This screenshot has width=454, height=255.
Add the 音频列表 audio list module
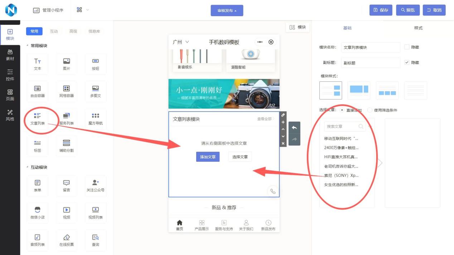click(38, 240)
